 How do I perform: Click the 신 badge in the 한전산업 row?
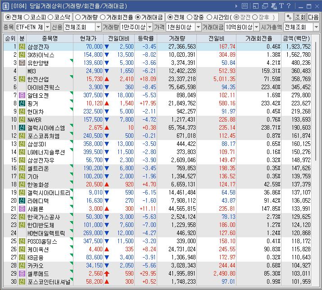point(22,79)
